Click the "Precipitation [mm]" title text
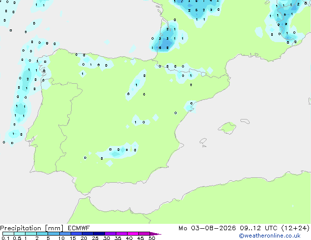 (x=32, y=228)
